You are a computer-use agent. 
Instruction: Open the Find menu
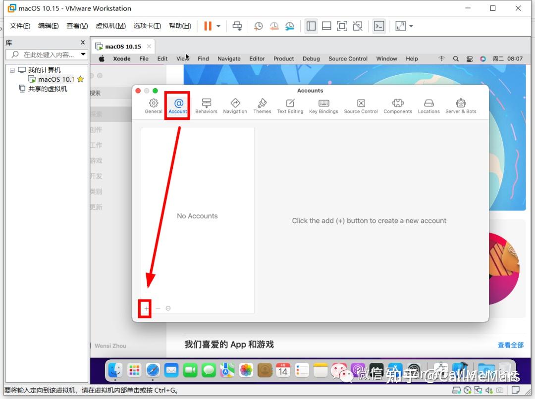point(203,58)
